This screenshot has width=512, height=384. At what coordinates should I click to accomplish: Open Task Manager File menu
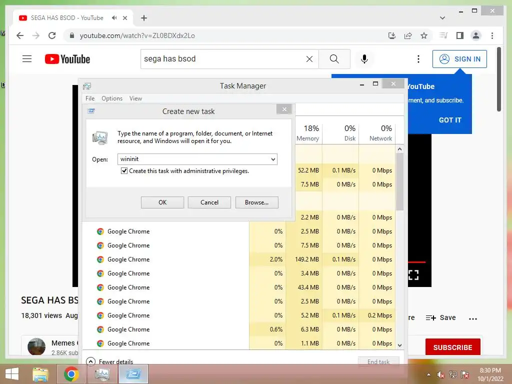[x=90, y=98]
